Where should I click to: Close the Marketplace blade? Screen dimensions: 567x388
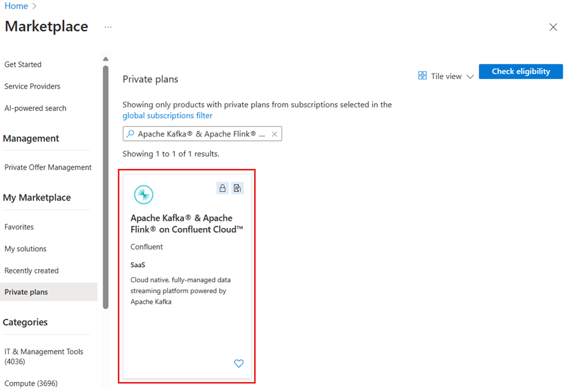[x=553, y=27]
